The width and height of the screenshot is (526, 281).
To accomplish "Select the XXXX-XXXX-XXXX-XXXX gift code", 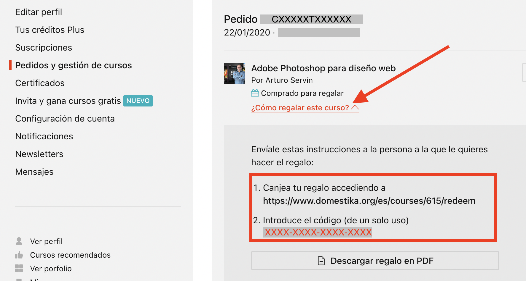I will (x=318, y=232).
